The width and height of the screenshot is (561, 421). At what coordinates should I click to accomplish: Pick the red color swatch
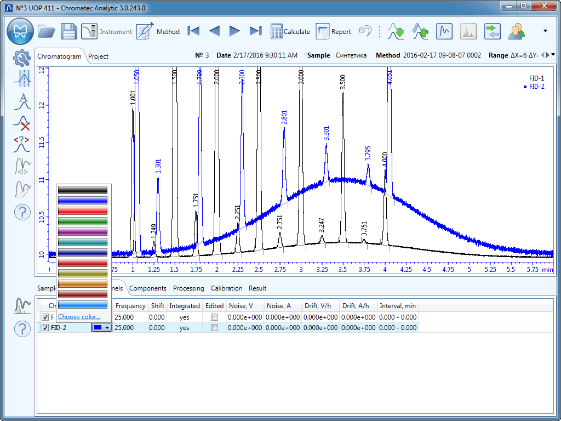click(x=83, y=210)
